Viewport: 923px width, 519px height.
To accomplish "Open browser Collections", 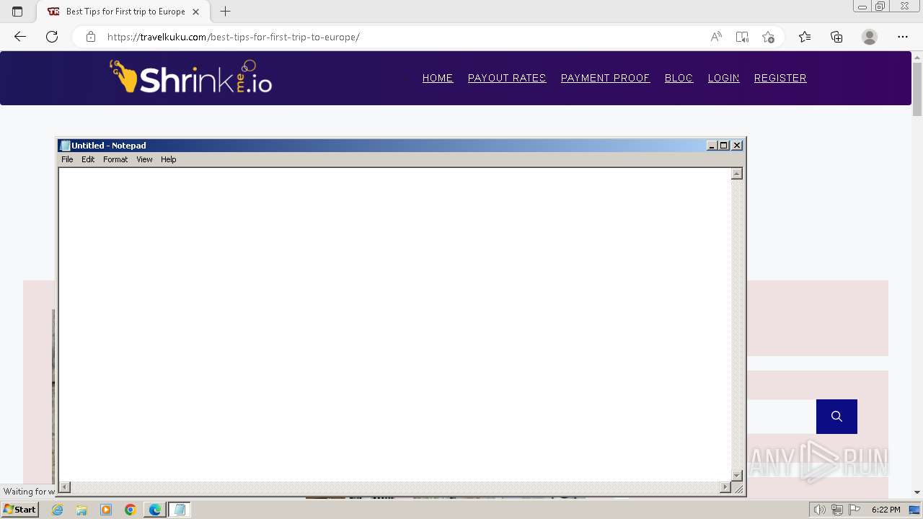I will pyautogui.click(x=836, y=37).
